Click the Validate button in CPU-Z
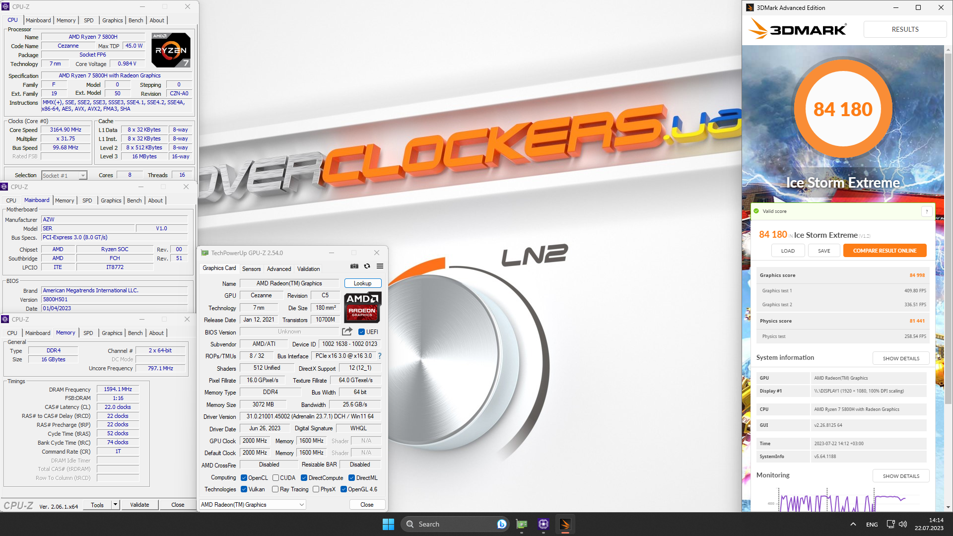Viewport: 953px width, 536px height. [139, 505]
